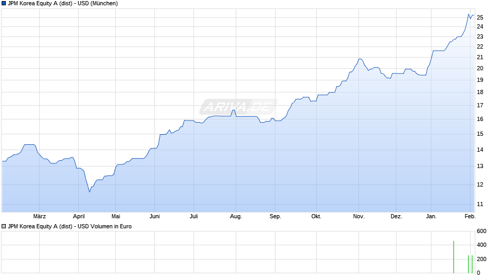Click the 'April' month label

pos(79,216)
